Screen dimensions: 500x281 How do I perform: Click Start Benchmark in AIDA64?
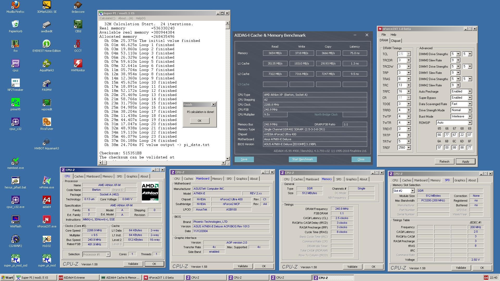click(x=302, y=159)
